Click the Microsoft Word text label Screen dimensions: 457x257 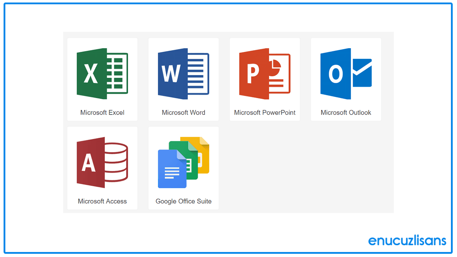[x=184, y=112]
